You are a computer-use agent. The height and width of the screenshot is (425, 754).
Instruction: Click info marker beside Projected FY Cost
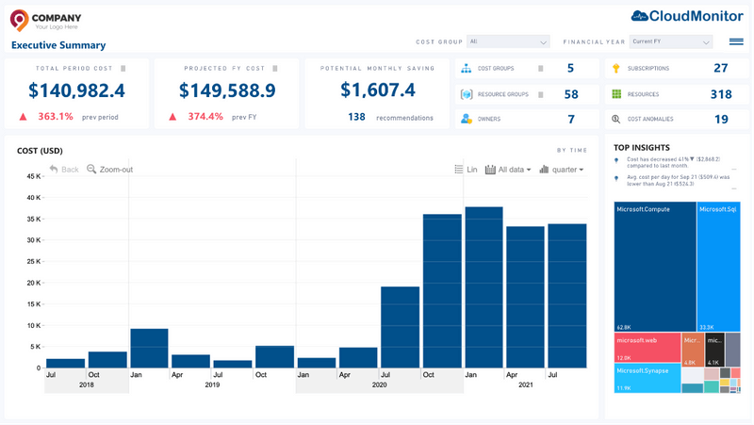tap(275, 68)
